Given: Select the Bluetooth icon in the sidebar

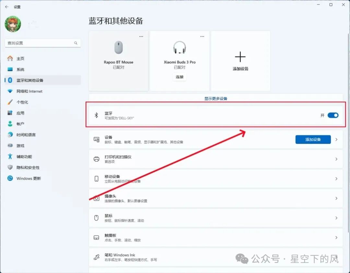Looking at the screenshot, I should [x=10, y=80].
